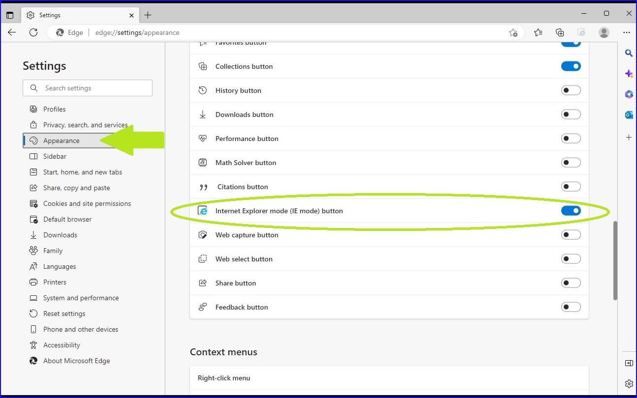Disable the Collections button toggle

571,66
